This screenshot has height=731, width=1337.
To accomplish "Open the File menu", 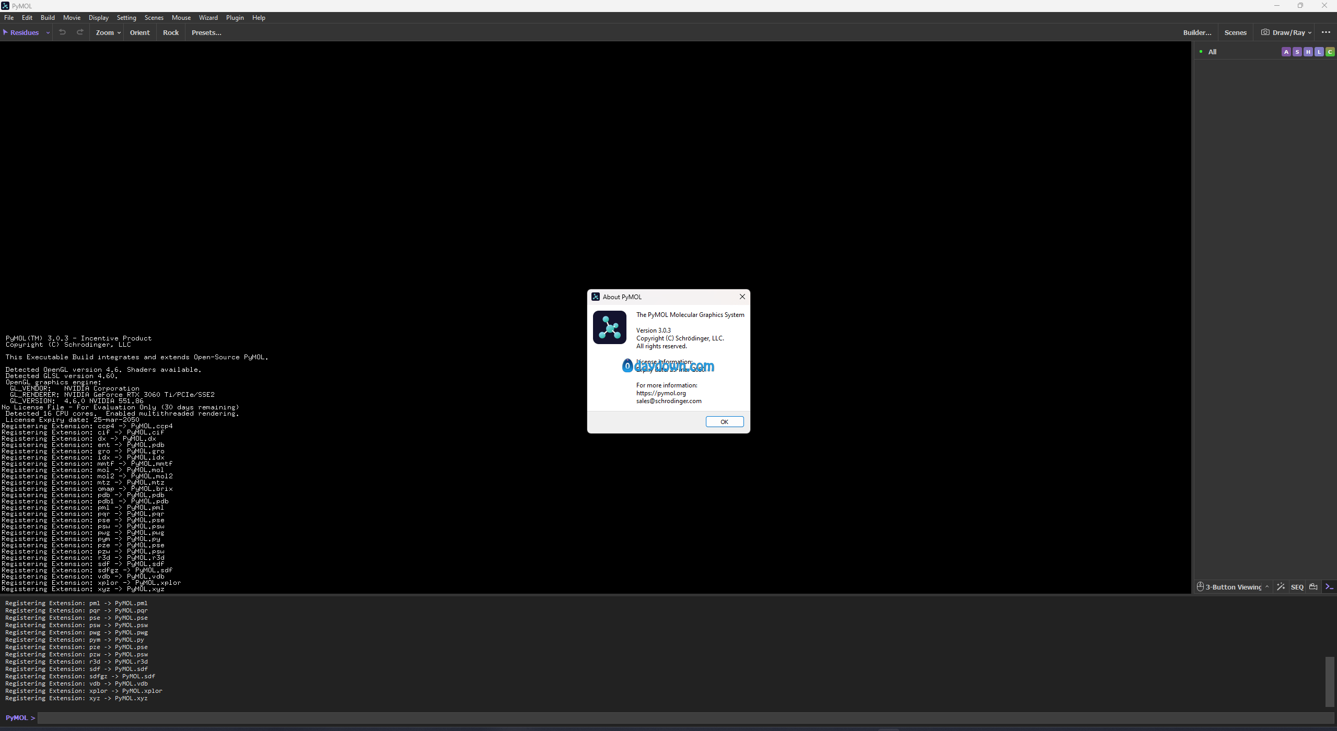I will (x=9, y=17).
